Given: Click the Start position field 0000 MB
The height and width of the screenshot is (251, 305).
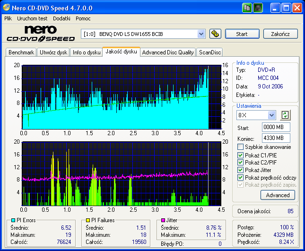Looking at the screenshot, I should (276, 127).
